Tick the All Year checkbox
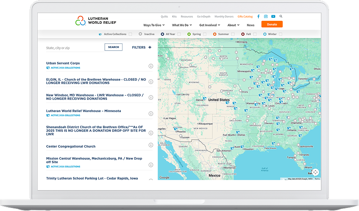 pos(179,34)
